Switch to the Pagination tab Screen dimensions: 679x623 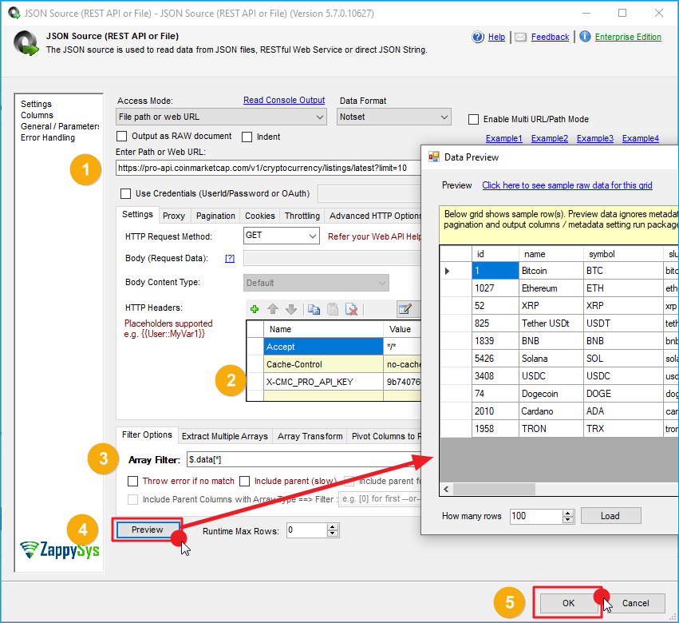215,216
